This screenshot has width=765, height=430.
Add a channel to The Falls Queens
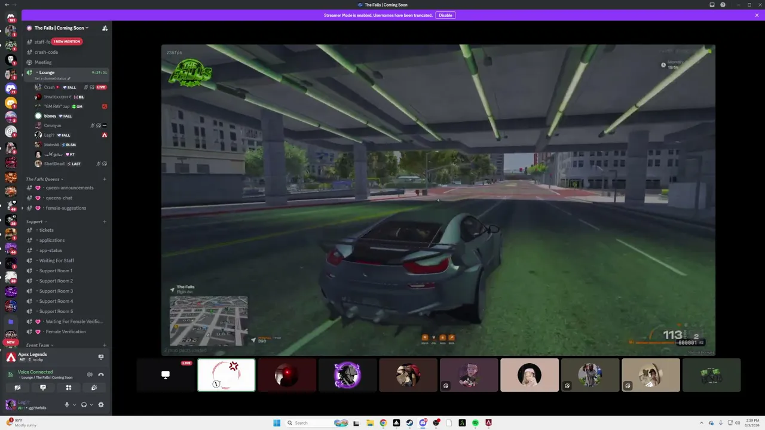[105, 179]
